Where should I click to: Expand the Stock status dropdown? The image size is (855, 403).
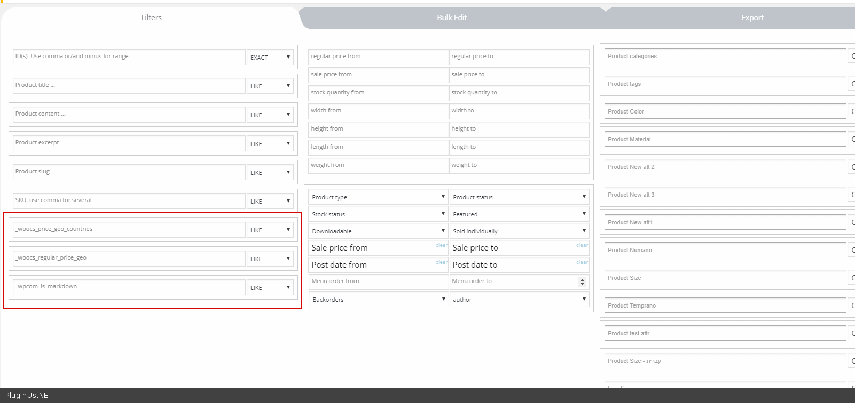(x=378, y=214)
